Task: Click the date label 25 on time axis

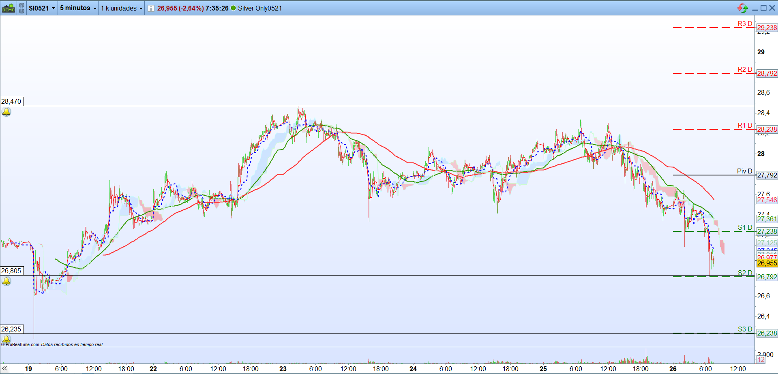Action: [x=543, y=369]
